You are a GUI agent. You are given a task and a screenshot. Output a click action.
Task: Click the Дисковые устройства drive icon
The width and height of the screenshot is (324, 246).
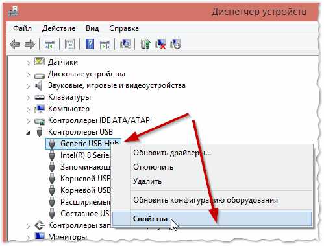click(40, 75)
